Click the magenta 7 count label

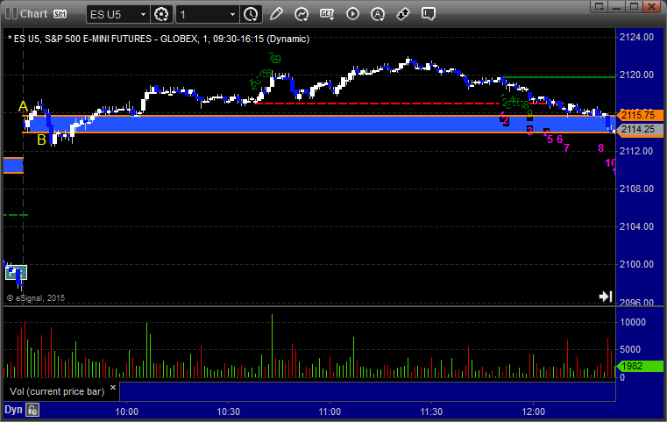tap(566, 148)
